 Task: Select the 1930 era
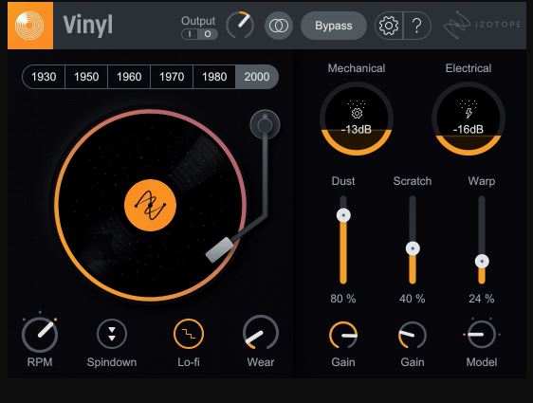44,77
